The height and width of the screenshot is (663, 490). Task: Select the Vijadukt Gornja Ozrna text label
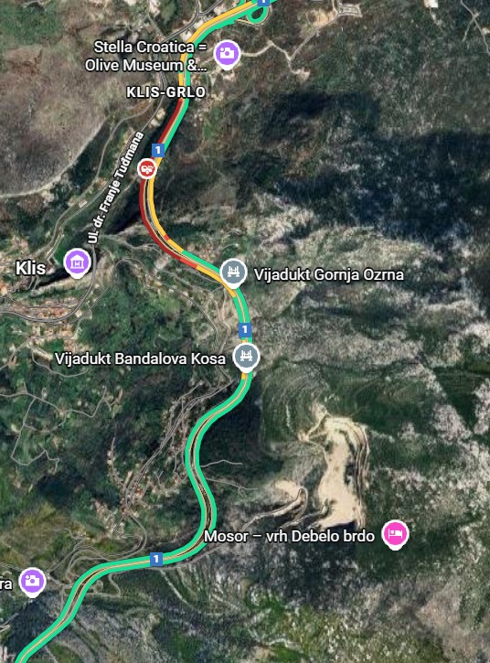click(329, 275)
